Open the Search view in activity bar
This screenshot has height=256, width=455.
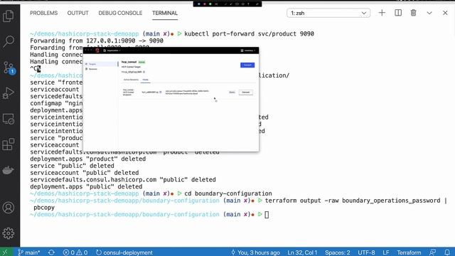(8, 41)
